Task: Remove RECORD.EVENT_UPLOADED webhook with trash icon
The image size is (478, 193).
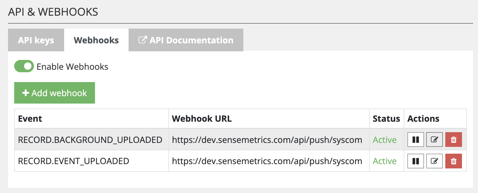Action: [x=454, y=161]
